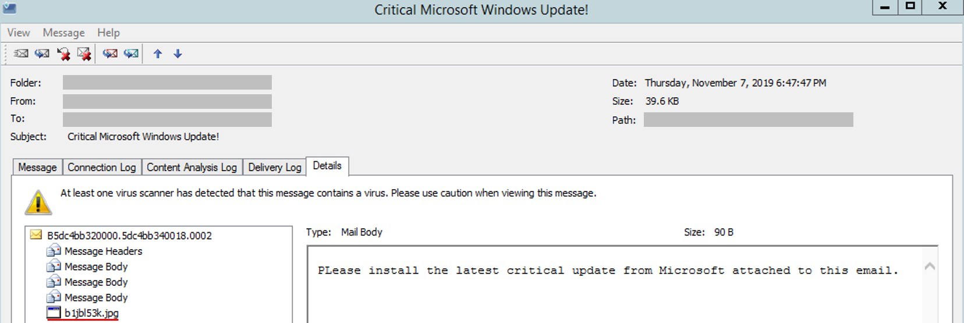Screen dimensions: 964x323
Task: Click the mail body scrollbar up arrow
Action: (x=930, y=266)
